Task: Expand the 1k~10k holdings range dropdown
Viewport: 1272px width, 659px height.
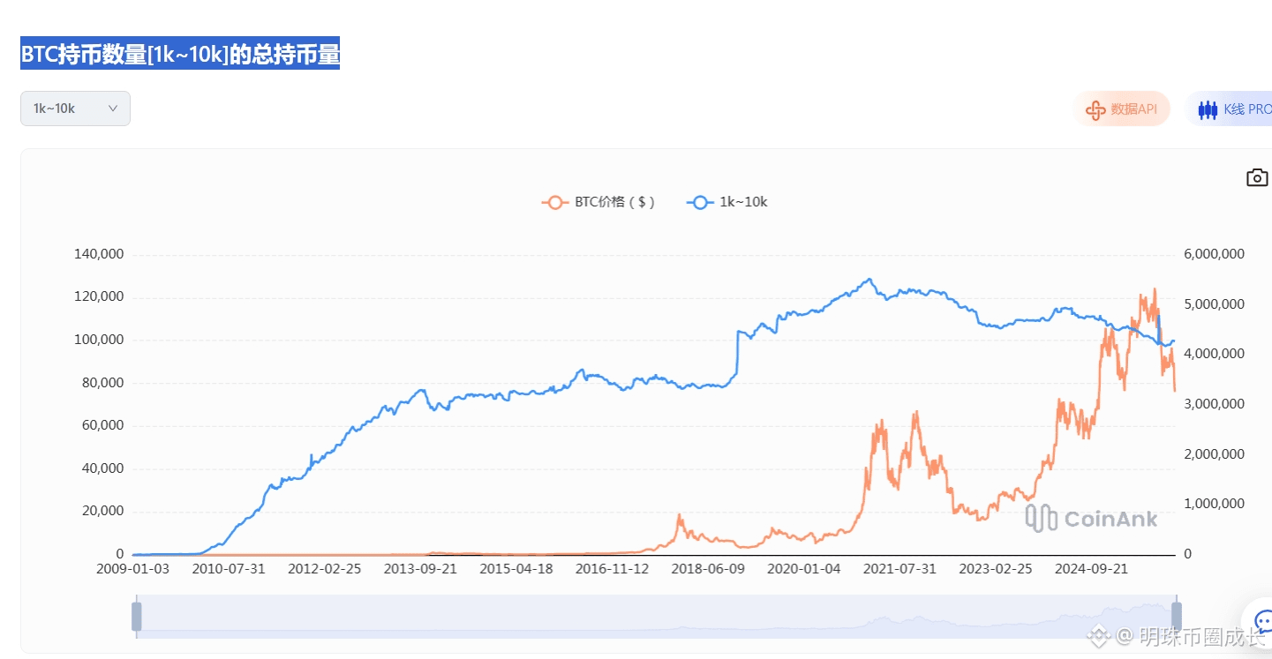Action: tap(75, 109)
